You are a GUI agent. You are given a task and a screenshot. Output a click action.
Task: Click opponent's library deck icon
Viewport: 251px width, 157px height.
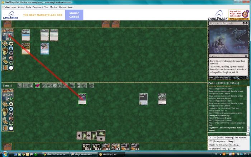[x=5, y=44]
